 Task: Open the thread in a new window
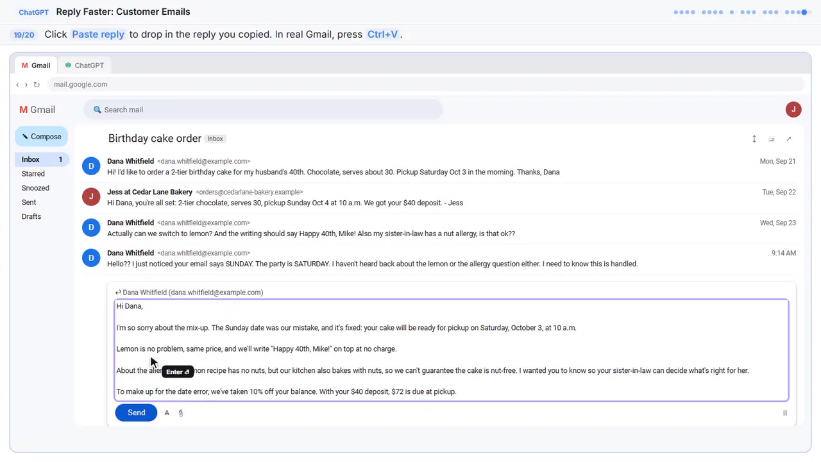[x=789, y=139]
